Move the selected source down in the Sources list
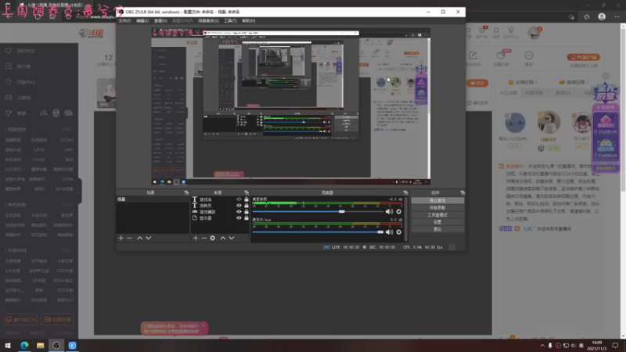 click(232, 238)
